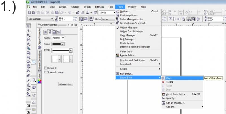Click the Options icon on the property bar
The height and width of the screenshot is (114, 226).
point(198,19)
